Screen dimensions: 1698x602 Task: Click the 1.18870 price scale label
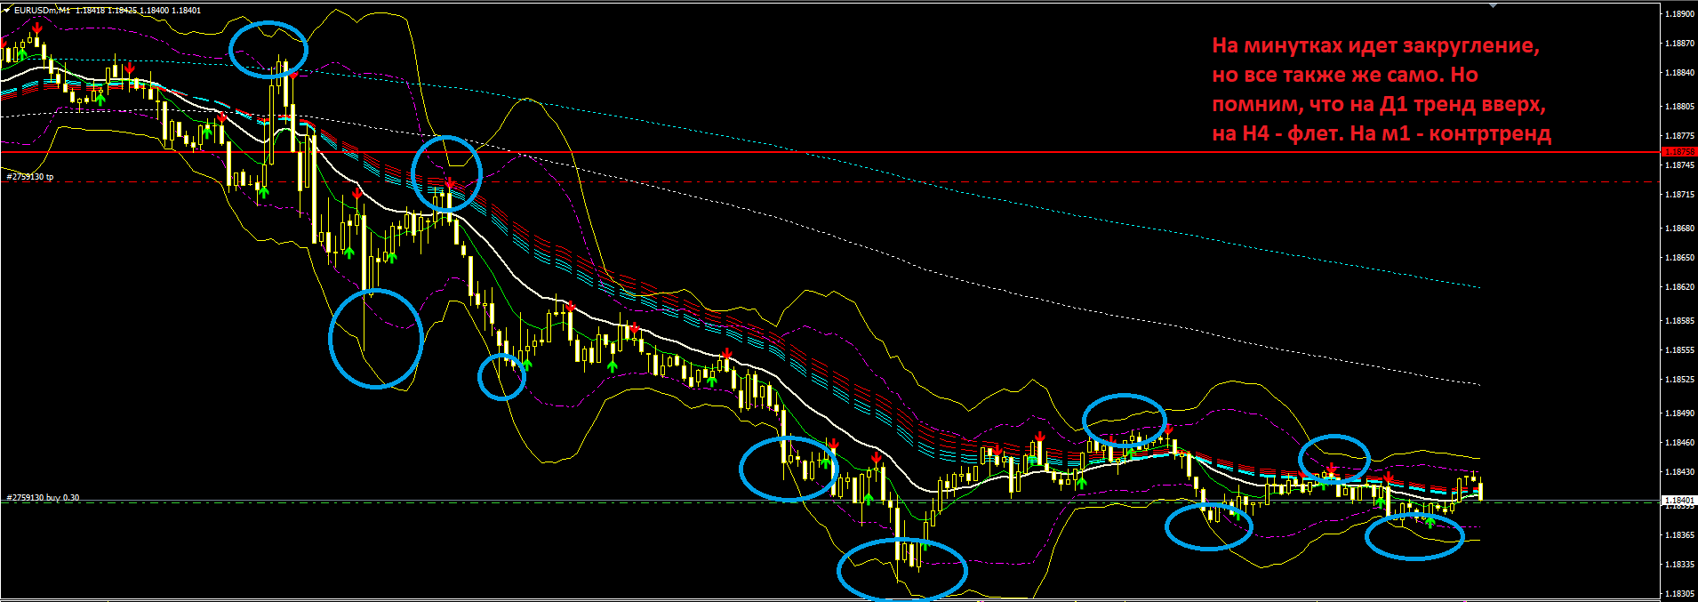pos(1679,43)
